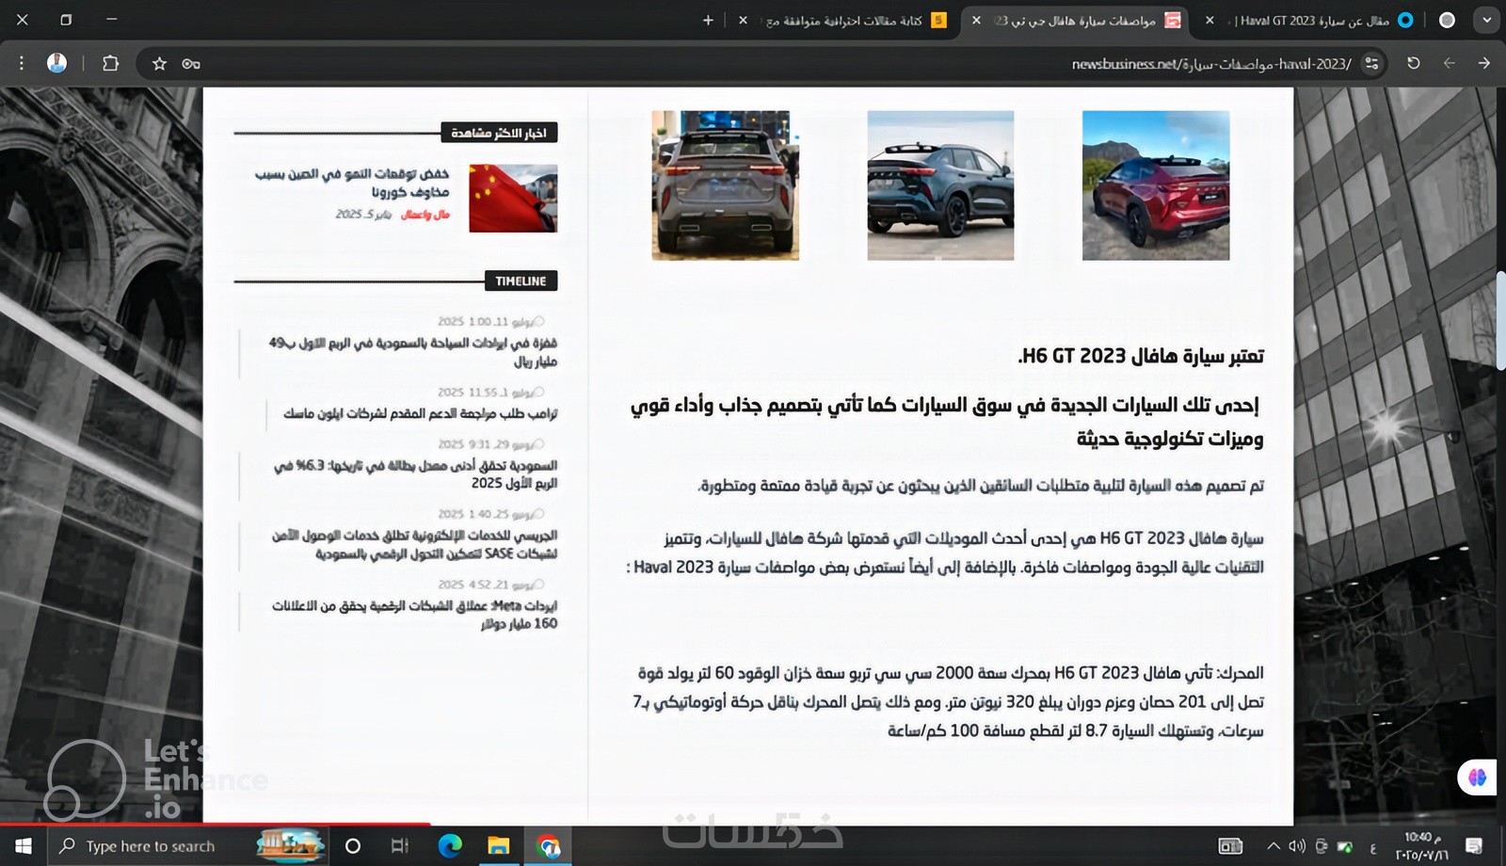Open the Extensions puzzle icon
Image resolution: width=1506 pixels, height=866 pixels.
[110, 63]
